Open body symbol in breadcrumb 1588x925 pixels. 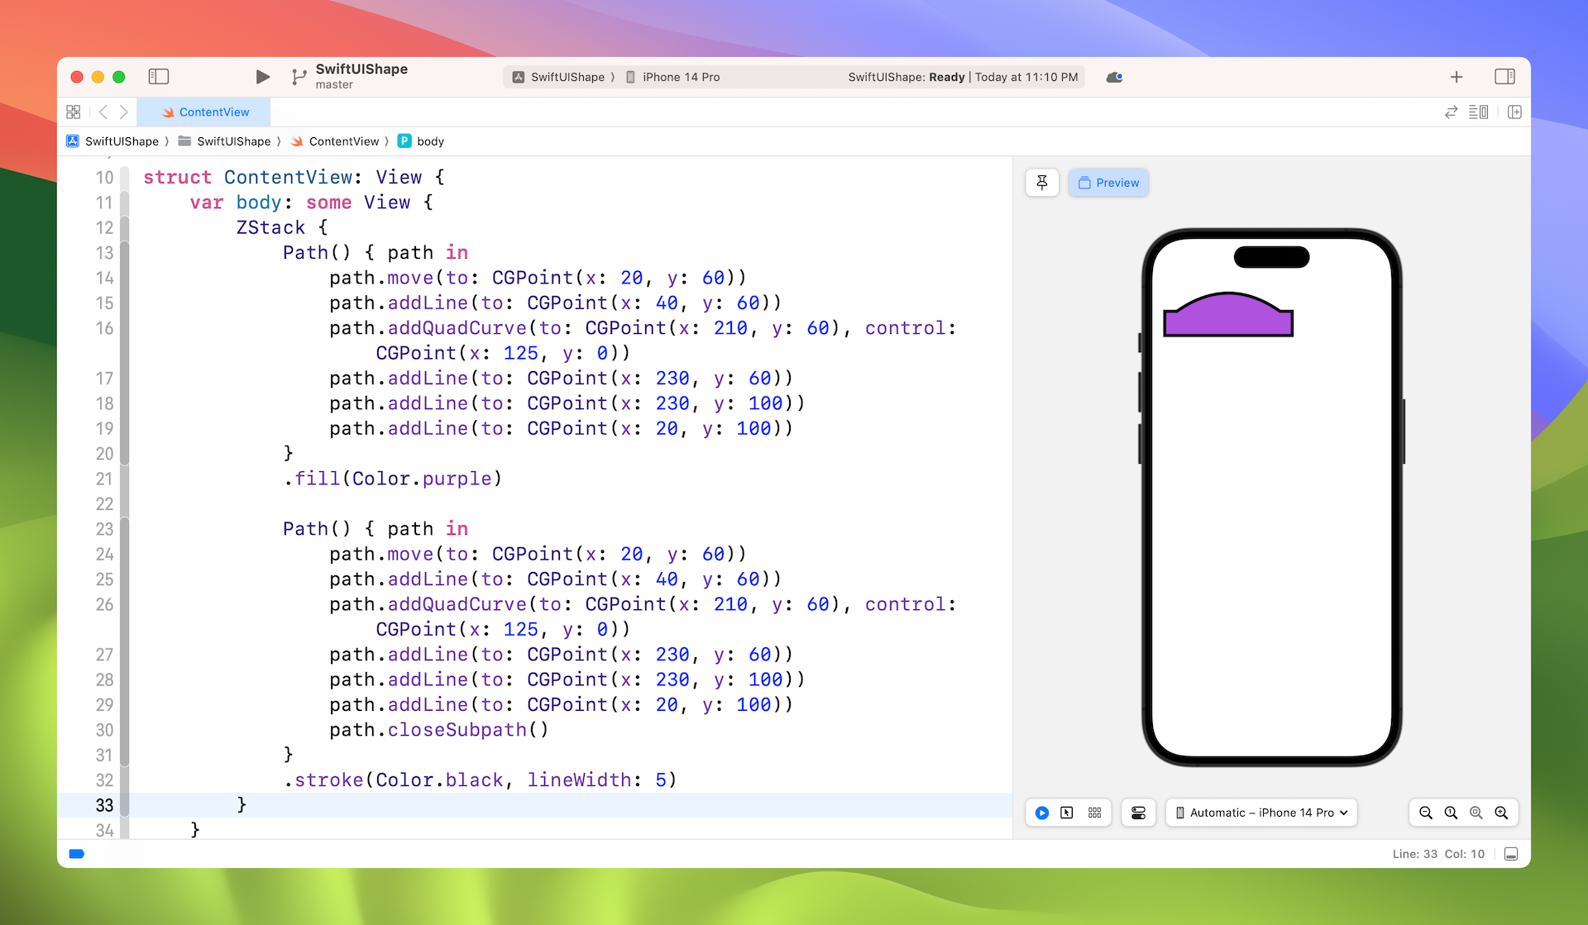[421, 141]
